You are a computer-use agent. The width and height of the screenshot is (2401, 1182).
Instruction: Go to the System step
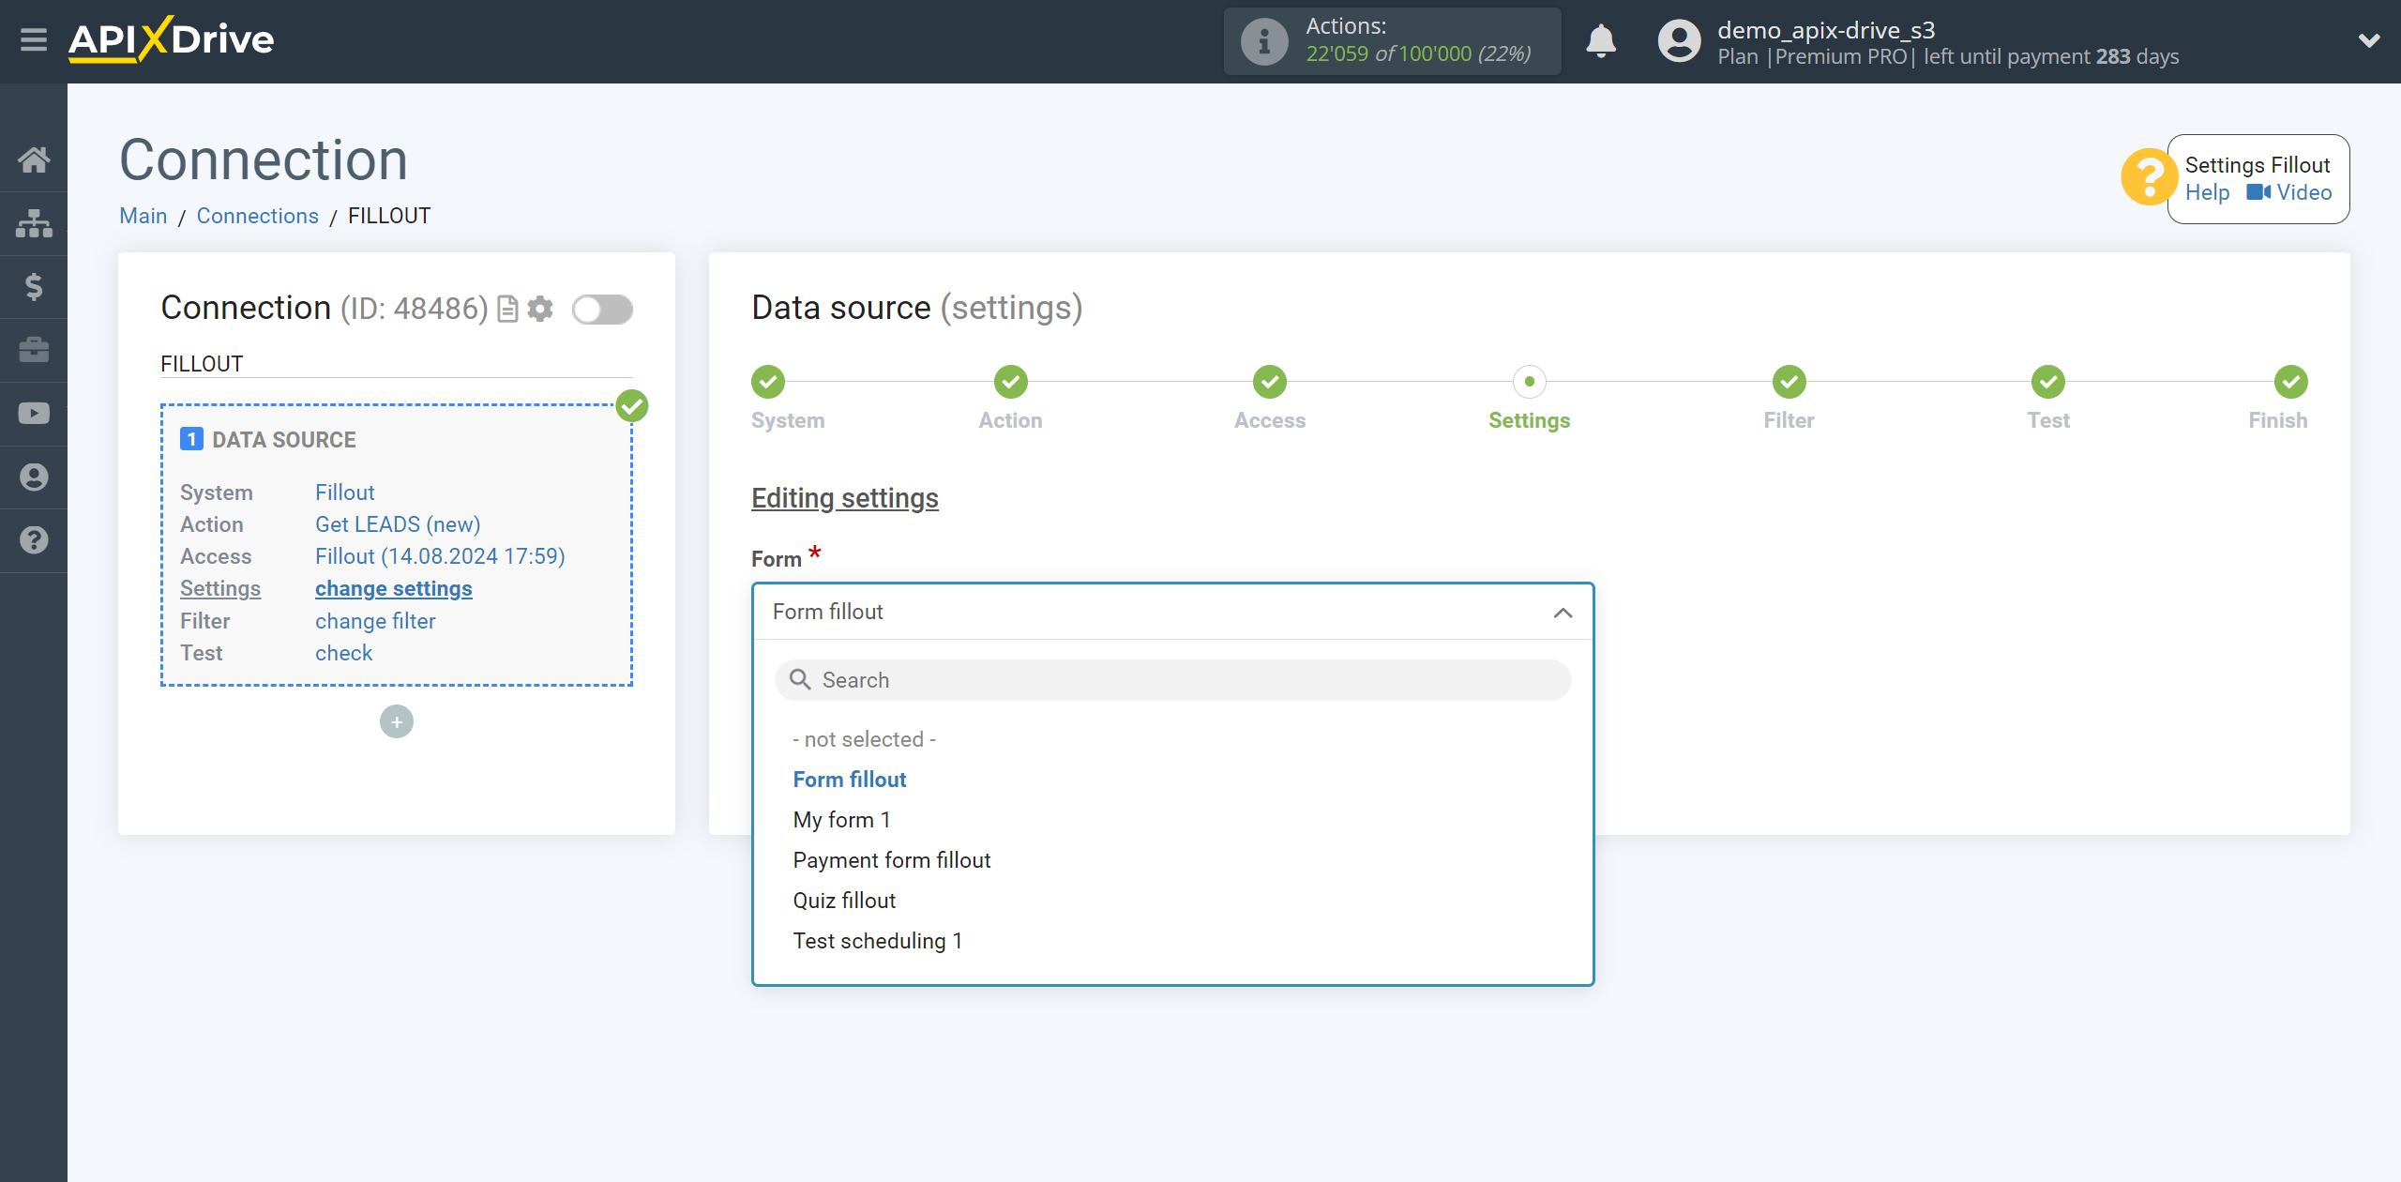pyautogui.click(x=768, y=382)
